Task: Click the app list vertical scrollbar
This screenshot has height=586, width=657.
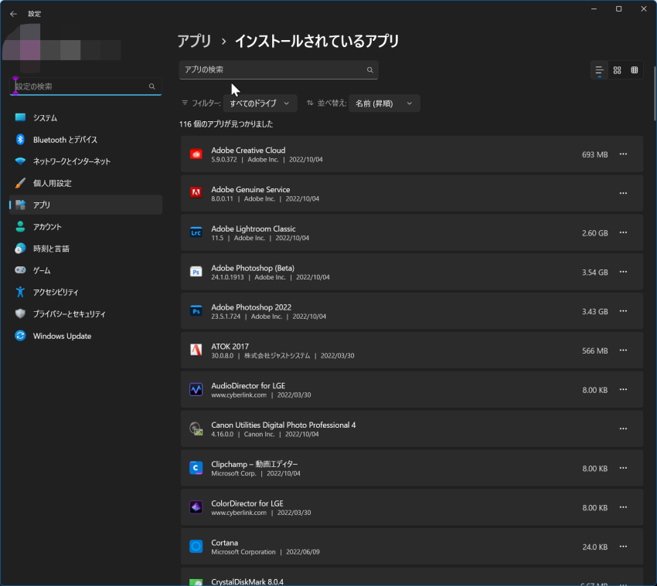Action: [654, 93]
